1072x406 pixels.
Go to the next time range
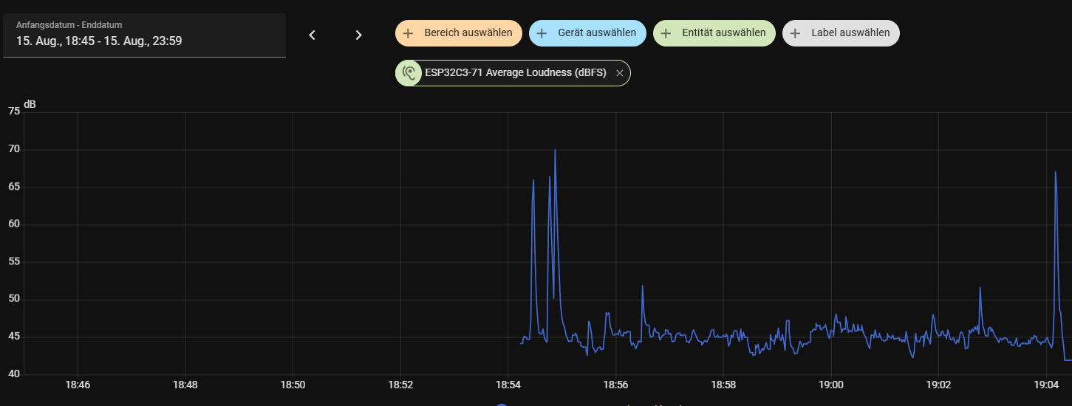[358, 35]
